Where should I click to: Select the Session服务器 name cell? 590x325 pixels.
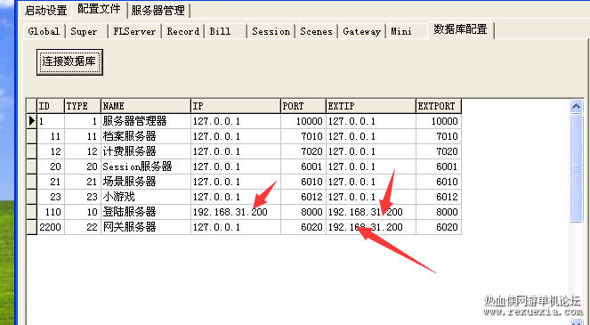[146, 167]
